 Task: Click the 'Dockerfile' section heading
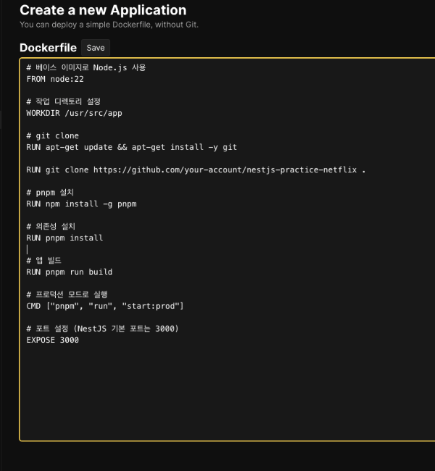point(48,48)
